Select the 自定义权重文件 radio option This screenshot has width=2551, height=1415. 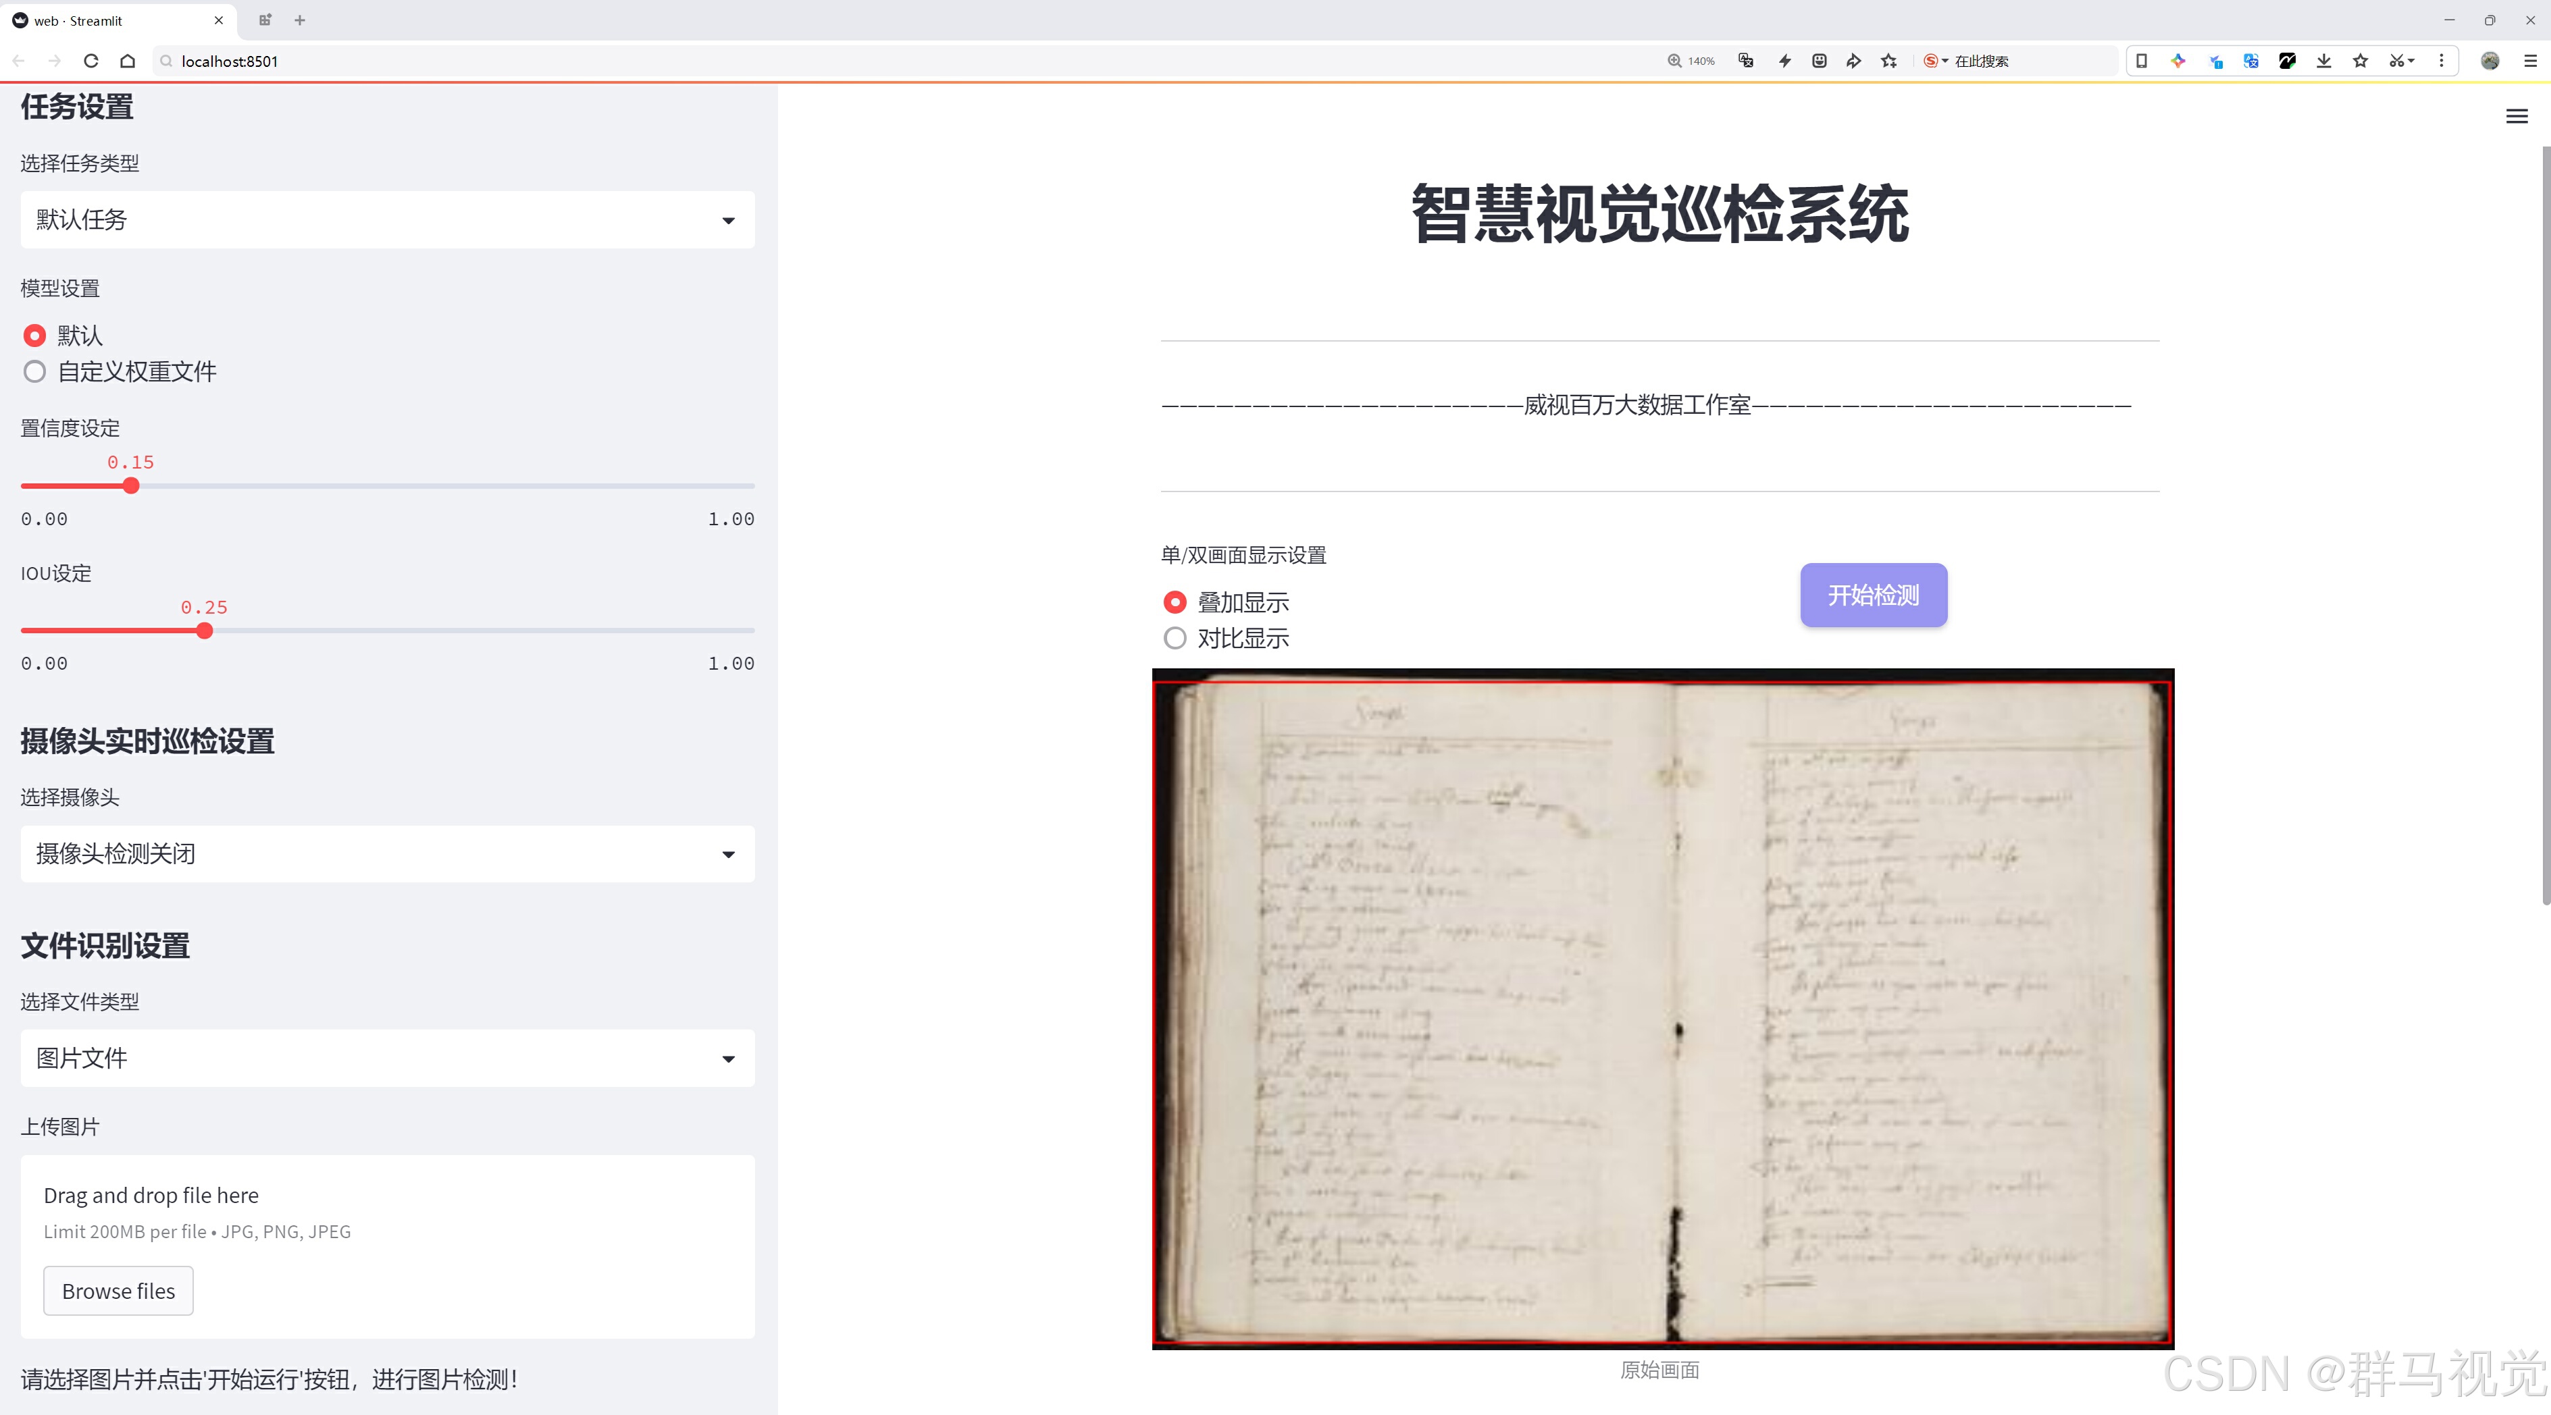click(x=34, y=372)
